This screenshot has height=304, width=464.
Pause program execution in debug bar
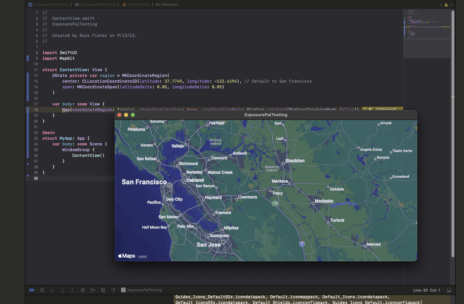42,290
